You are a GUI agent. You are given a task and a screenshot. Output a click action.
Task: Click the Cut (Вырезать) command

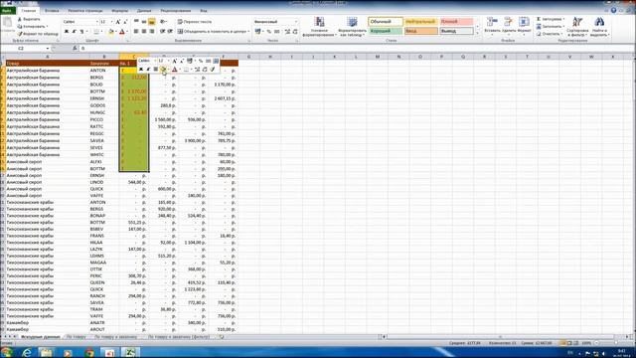tap(29, 19)
